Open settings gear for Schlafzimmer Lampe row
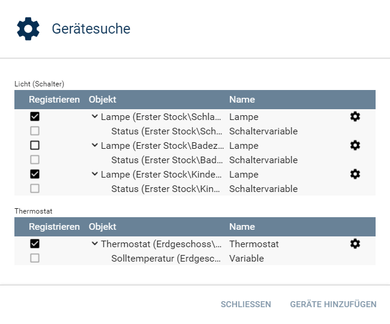 [x=355, y=116]
